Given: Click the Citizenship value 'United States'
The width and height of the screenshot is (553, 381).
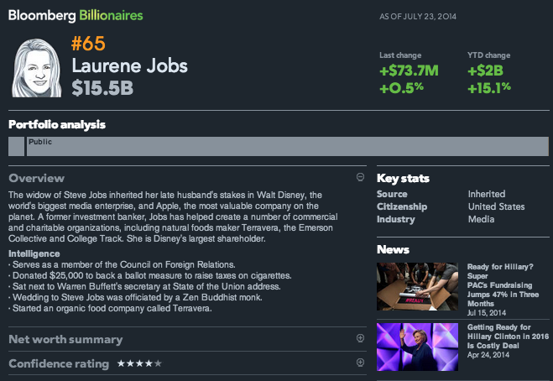Looking at the screenshot, I should 496,206.
